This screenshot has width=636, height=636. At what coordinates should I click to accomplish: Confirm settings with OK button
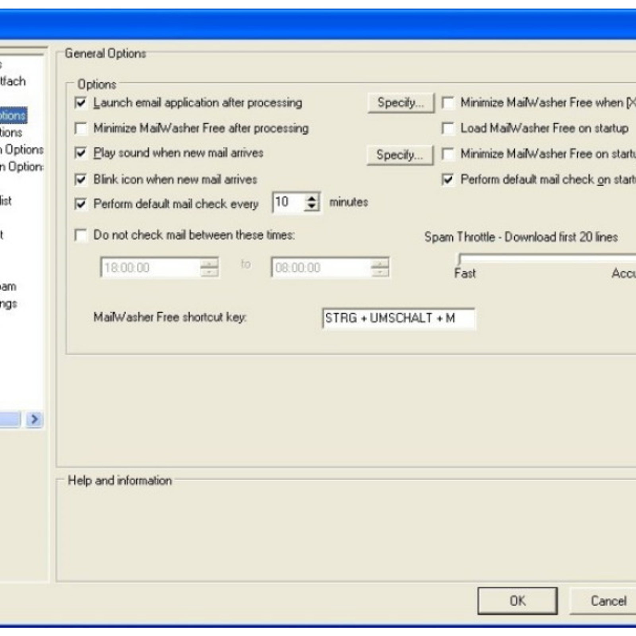tap(518, 601)
